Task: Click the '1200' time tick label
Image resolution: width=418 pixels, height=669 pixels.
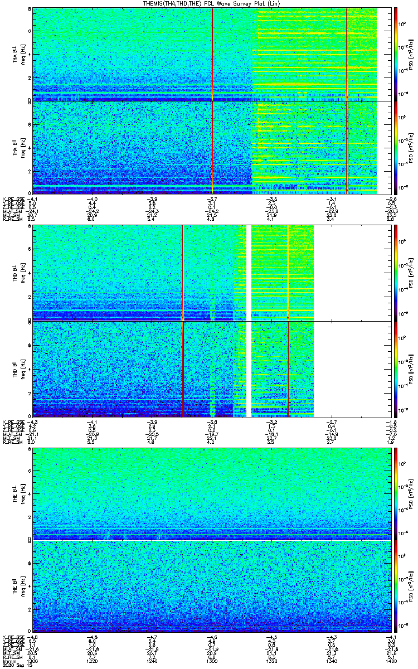Action: [33, 661]
